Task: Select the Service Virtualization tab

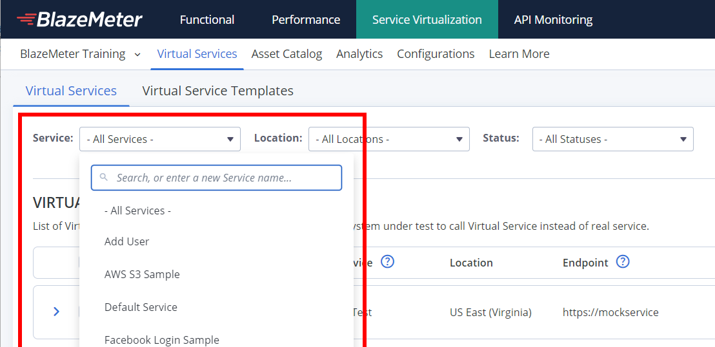Action: [427, 19]
